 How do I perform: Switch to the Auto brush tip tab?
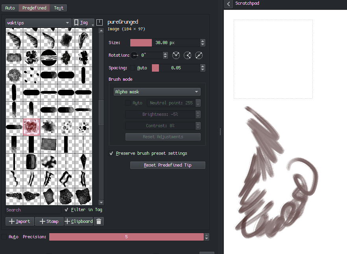click(10, 8)
